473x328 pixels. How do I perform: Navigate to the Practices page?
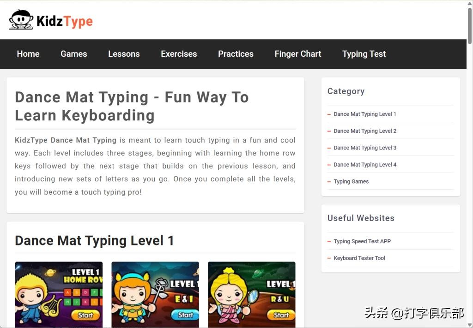(x=236, y=54)
